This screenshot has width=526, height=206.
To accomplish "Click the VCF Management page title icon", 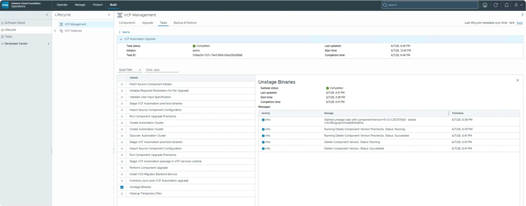I will pos(120,15).
